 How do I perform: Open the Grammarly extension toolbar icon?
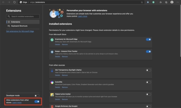click(x=153, y=2)
